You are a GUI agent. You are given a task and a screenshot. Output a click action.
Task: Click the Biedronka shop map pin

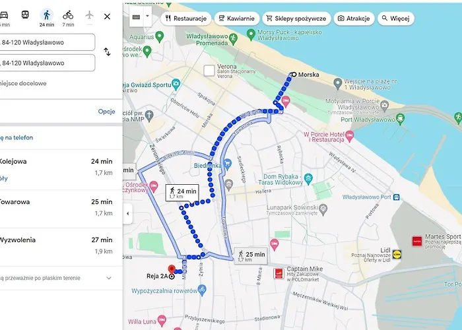point(226,163)
